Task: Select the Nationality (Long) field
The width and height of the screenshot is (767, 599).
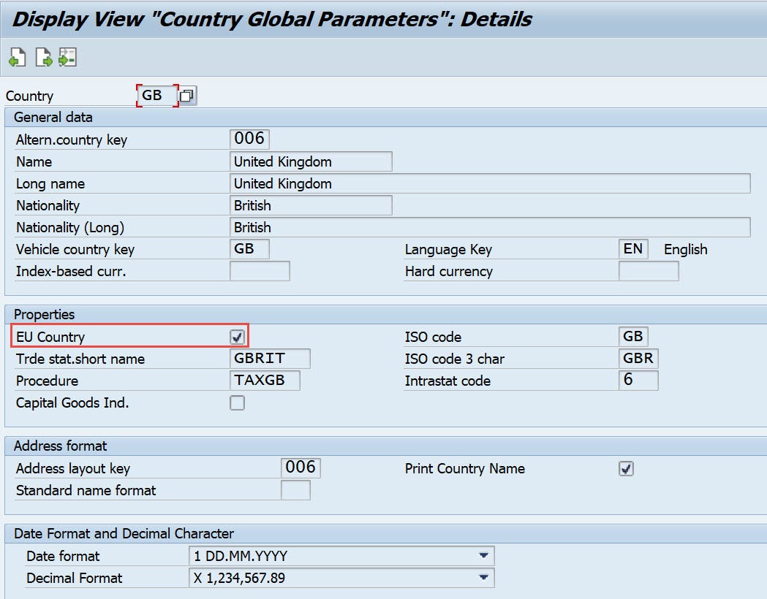Action: (x=490, y=227)
